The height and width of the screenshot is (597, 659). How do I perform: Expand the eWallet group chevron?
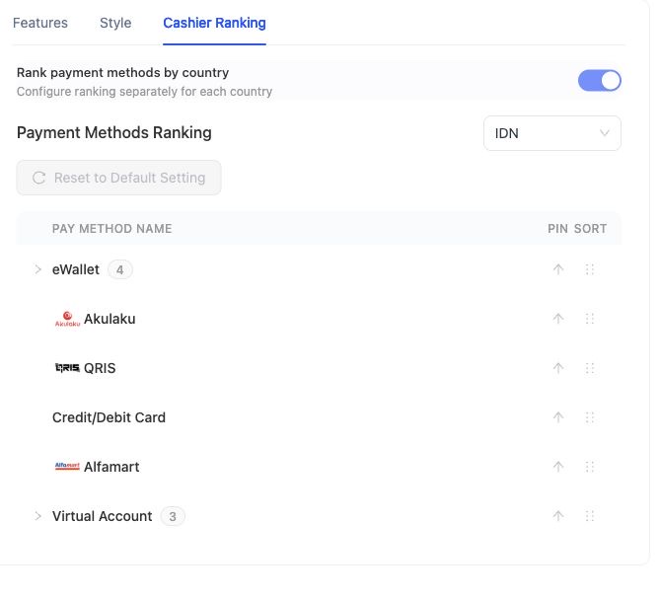pos(37,269)
